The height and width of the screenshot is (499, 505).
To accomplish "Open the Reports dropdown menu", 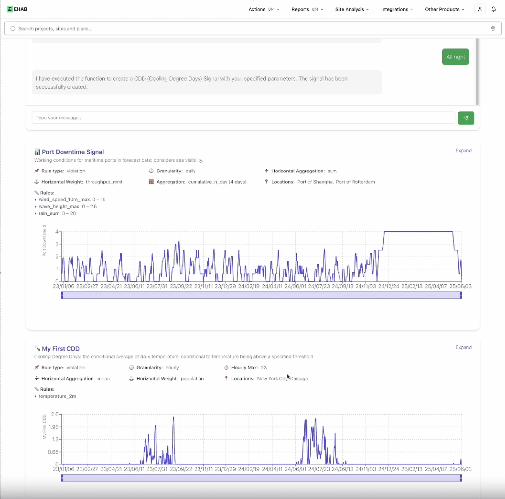I will pyautogui.click(x=307, y=9).
